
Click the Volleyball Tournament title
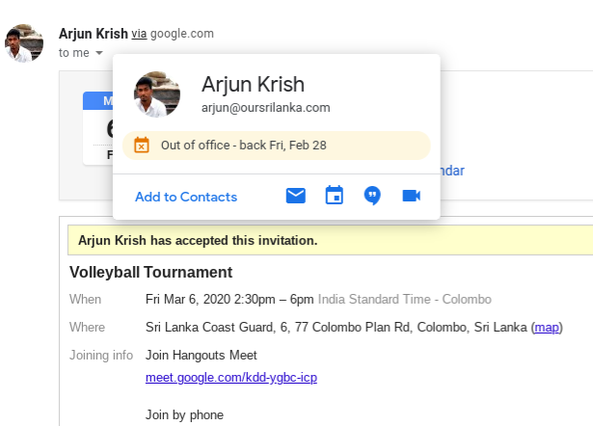click(x=150, y=272)
